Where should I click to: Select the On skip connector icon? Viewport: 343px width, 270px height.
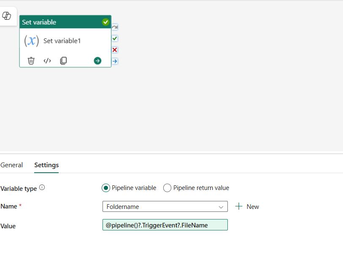[115, 27]
